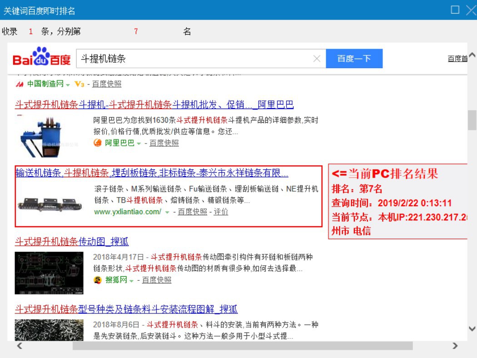Click the 评价 link

click(221, 212)
